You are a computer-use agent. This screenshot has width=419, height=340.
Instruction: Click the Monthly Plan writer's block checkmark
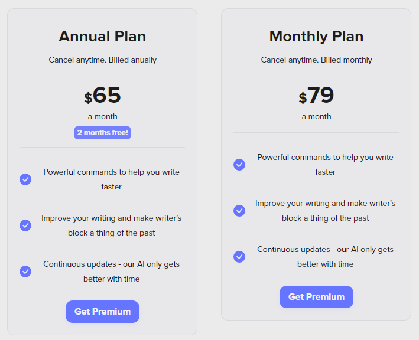tap(239, 211)
